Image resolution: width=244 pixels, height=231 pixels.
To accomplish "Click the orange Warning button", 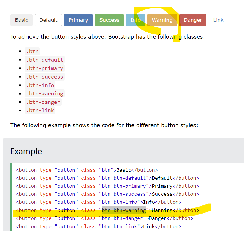I will tap(162, 20).
